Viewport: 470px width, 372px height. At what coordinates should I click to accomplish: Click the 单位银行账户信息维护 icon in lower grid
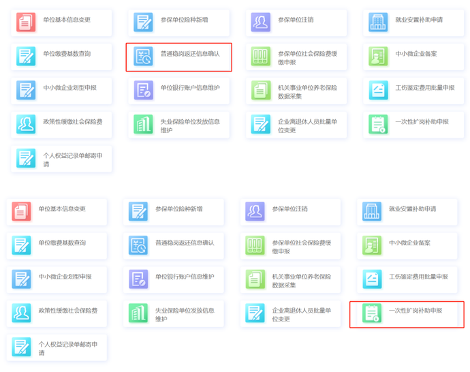(138, 279)
